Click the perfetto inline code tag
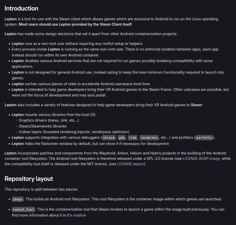 (204, 138)
